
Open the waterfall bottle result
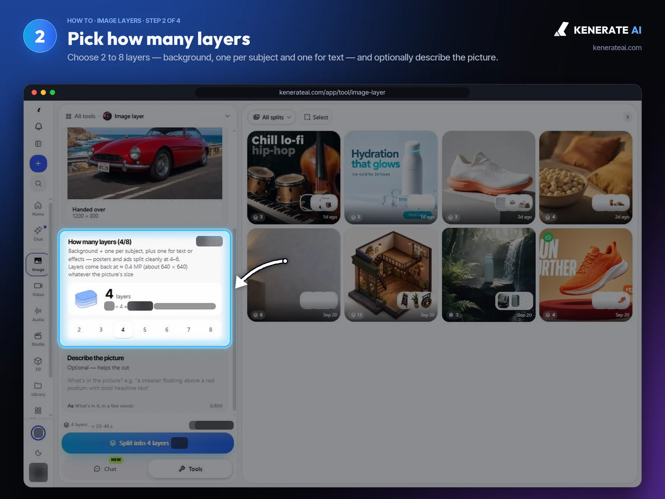tap(488, 275)
